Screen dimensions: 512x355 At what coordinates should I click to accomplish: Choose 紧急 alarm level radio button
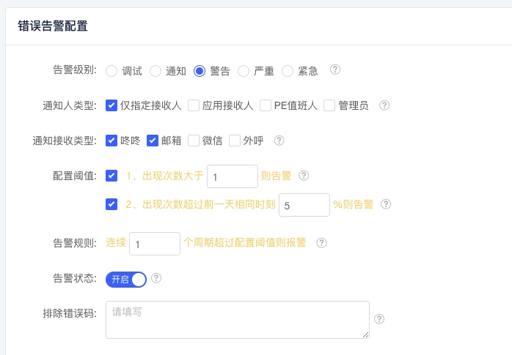[x=288, y=71]
